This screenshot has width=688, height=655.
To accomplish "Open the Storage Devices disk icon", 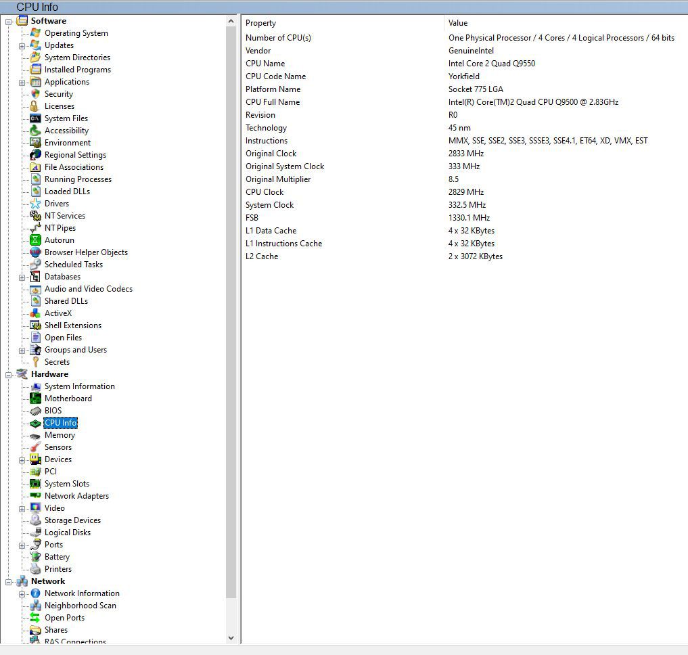I will (36, 520).
